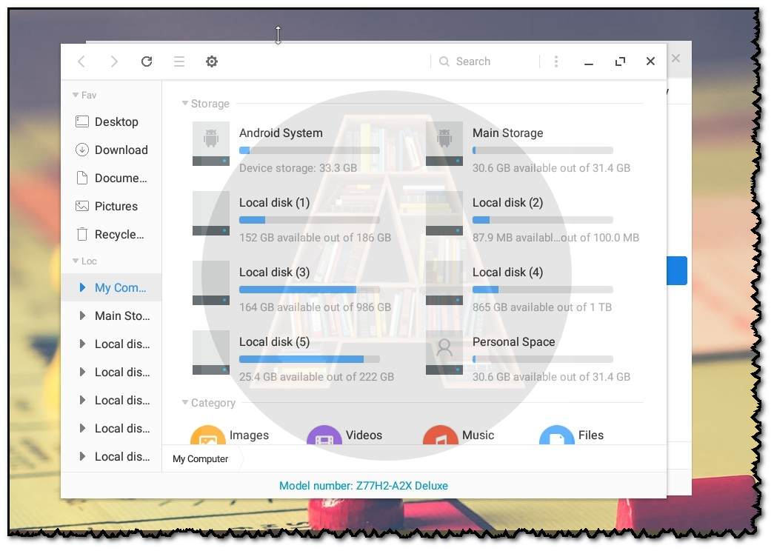The width and height of the screenshot is (774, 551).
Task: Expand the Main Storage tree node
Action: pos(82,315)
